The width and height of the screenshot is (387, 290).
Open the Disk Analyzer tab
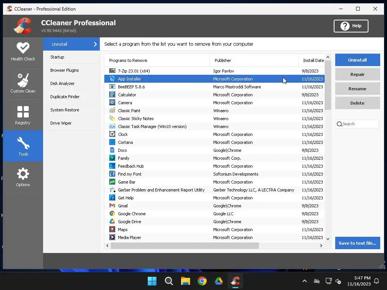[71, 83]
